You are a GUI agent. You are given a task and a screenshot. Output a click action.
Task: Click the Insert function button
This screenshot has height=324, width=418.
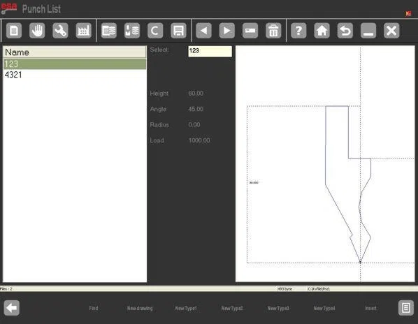click(x=370, y=308)
